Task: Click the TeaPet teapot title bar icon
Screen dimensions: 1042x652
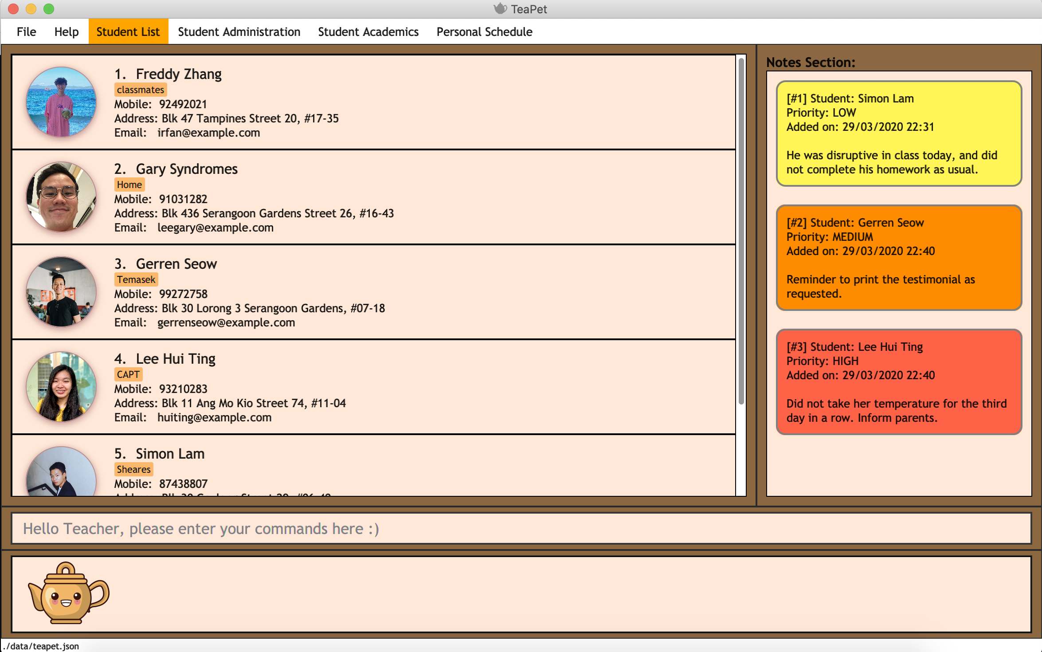Action: click(500, 9)
